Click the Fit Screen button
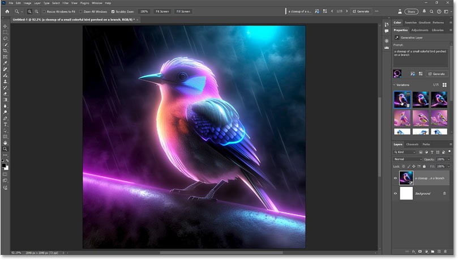Viewport: 458px width, 260px height. 162,11
